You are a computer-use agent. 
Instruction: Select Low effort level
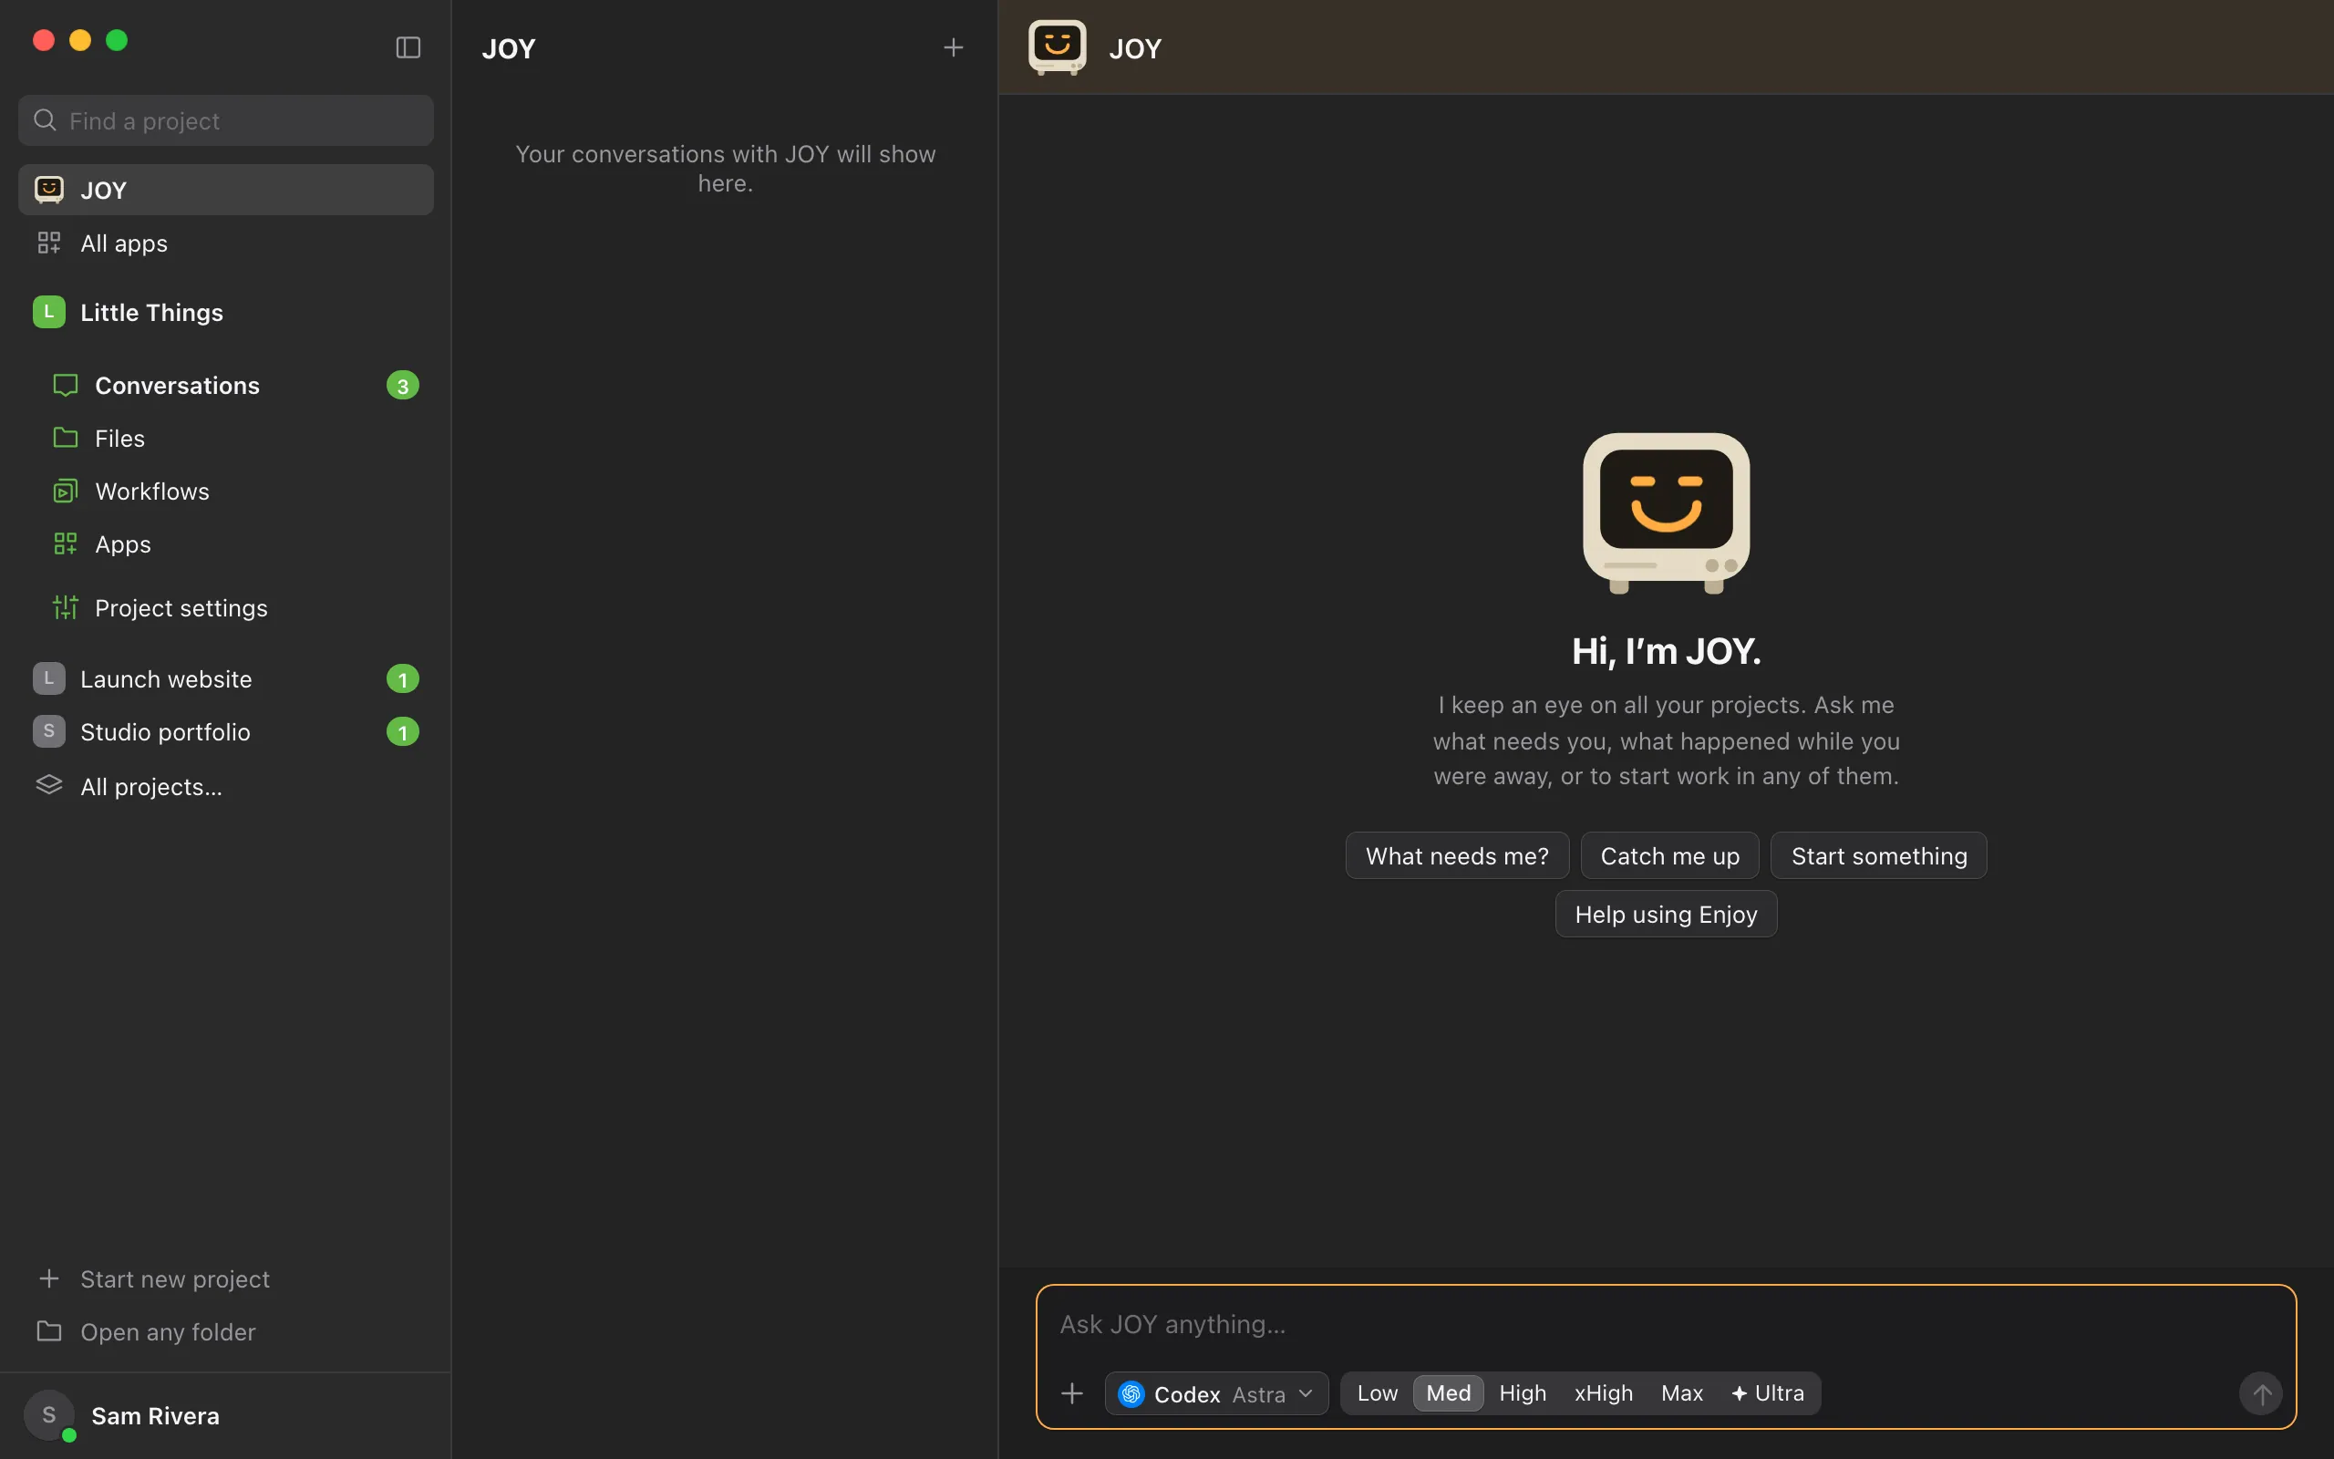pyautogui.click(x=1377, y=1393)
